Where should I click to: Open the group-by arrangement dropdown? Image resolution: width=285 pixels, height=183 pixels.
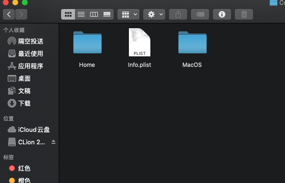click(x=128, y=14)
